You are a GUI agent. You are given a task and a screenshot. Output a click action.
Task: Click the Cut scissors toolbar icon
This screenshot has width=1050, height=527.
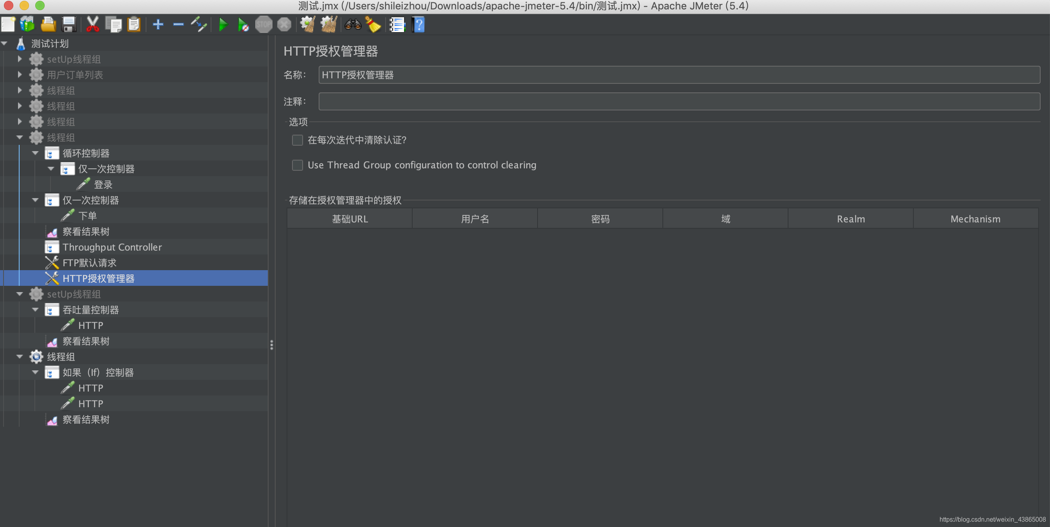pos(92,25)
